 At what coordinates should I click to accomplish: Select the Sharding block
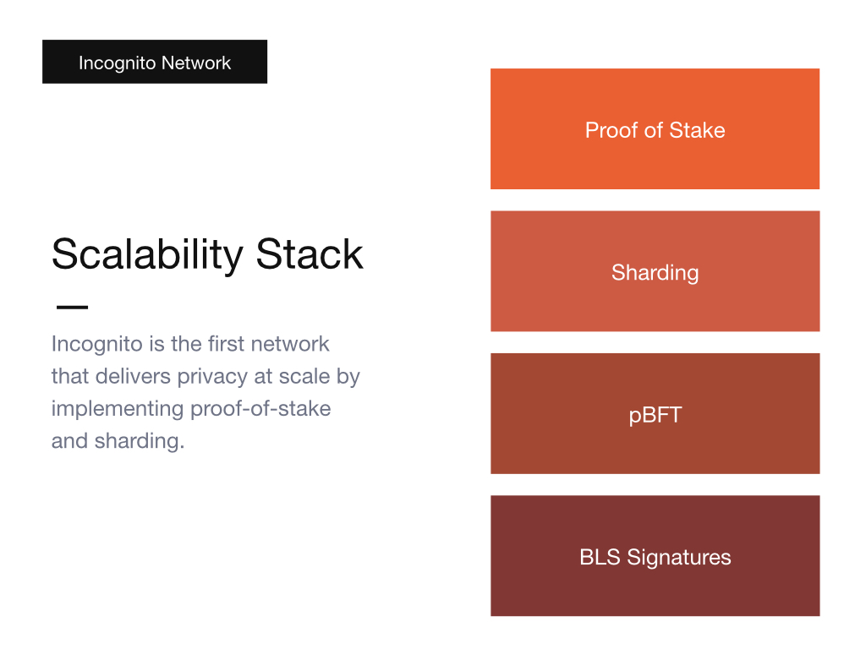tap(655, 271)
